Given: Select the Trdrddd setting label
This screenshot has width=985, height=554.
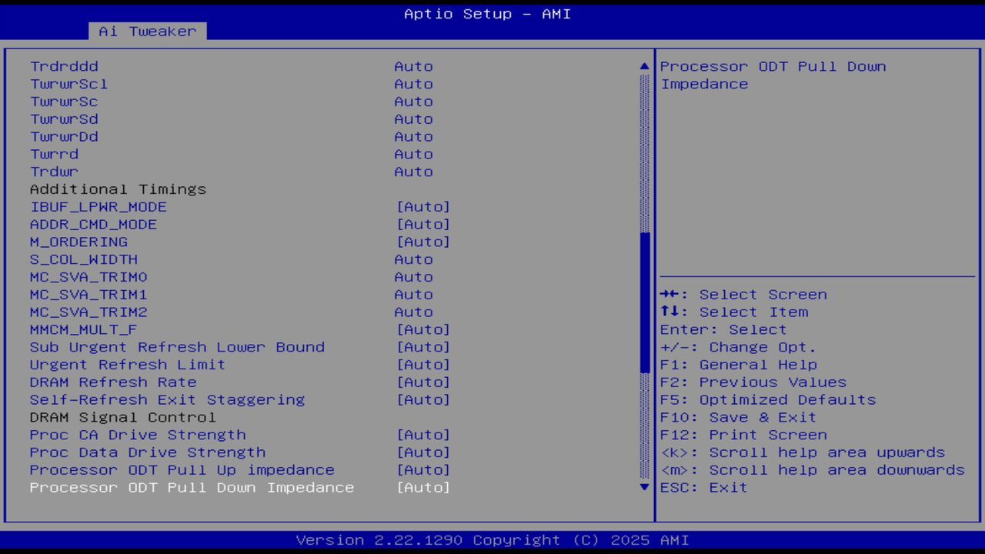Looking at the screenshot, I should coord(64,67).
